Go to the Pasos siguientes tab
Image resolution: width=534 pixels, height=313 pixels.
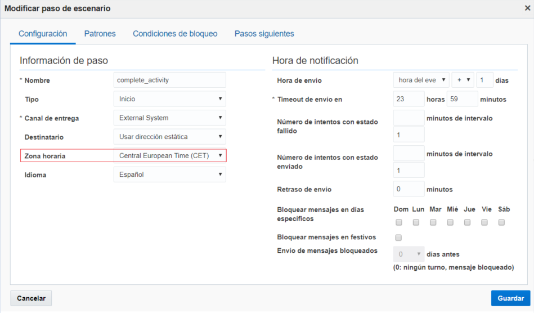click(264, 34)
